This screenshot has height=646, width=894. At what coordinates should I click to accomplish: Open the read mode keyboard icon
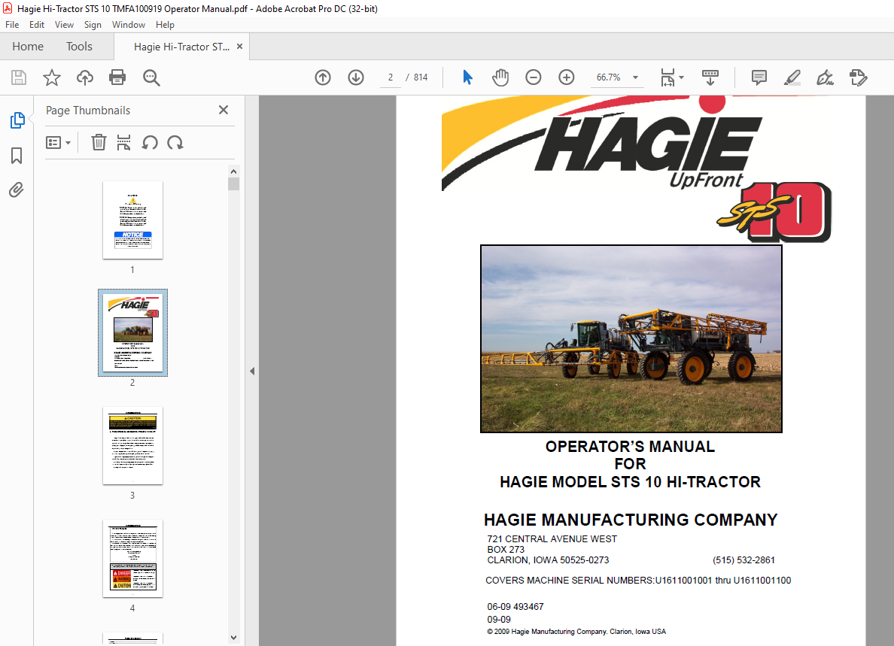[710, 77]
